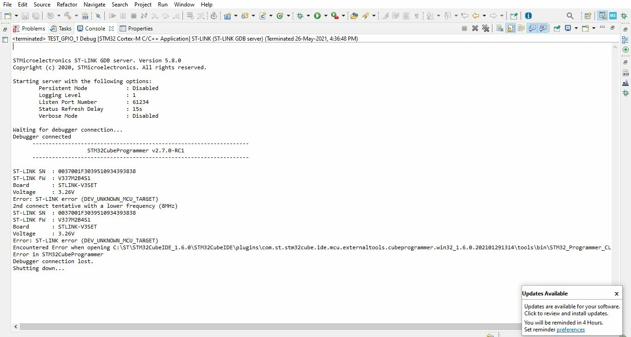Toggle Word Wrap in console toolbar
The height and width of the screenshot is (337, 631).
tap(521, 28)
